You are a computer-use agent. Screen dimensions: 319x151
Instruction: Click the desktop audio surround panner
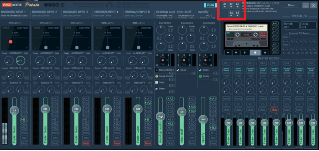point(163,60)
